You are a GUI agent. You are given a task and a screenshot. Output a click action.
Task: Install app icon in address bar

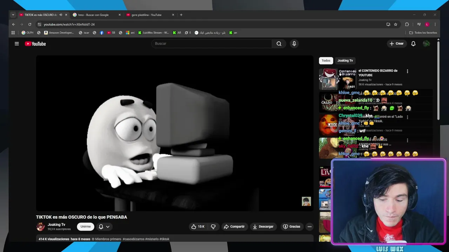pos(388,24)
